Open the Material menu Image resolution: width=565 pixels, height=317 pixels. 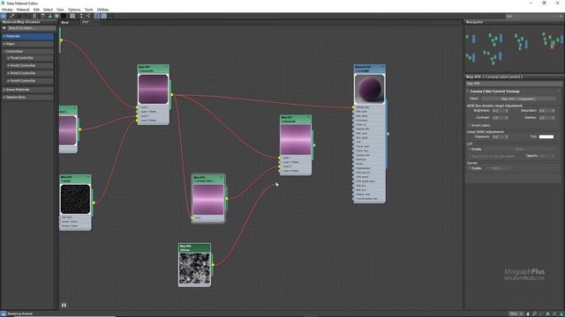[23, 10]
